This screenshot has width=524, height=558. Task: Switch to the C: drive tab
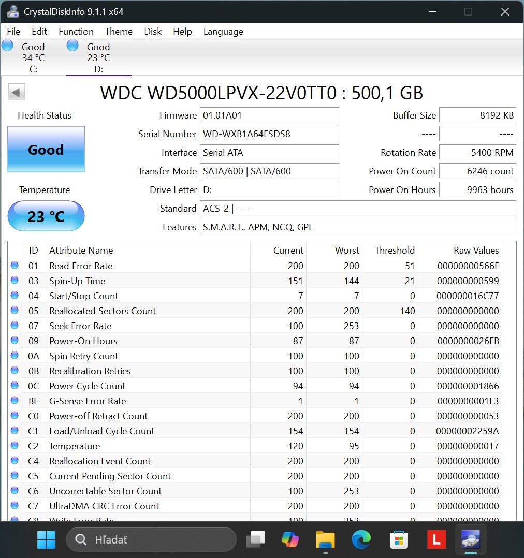[x=34, y=57]
